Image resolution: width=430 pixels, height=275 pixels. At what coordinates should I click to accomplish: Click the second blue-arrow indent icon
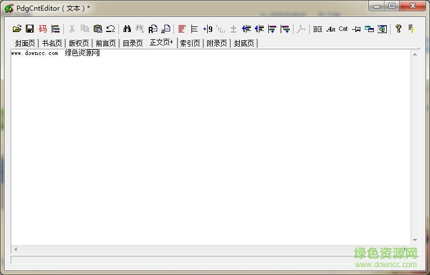click(259, 29)
